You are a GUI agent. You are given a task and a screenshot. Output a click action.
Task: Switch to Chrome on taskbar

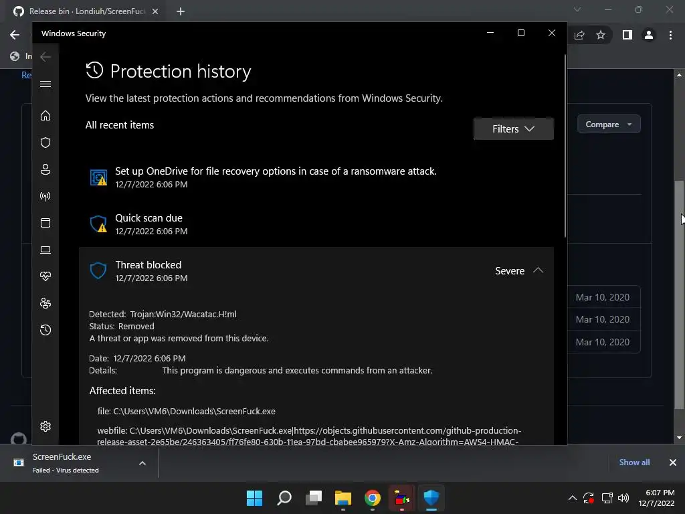pyautogui.click(x=373, y=498)
